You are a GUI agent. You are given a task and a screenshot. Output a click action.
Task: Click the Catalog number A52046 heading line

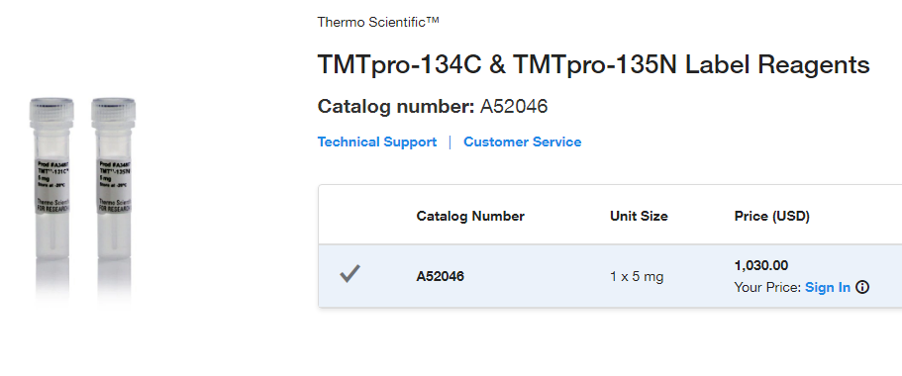[x=433, y=106]
